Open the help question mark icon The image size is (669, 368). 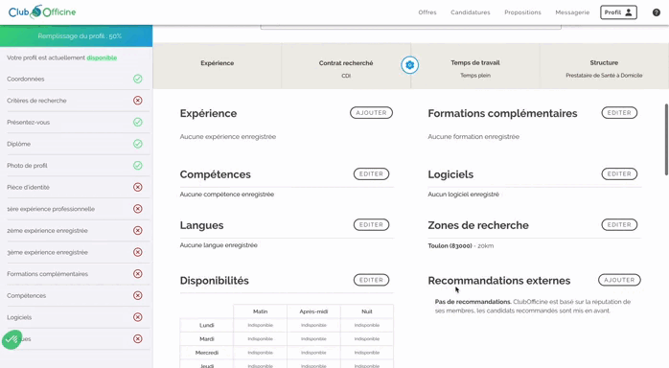657,12
